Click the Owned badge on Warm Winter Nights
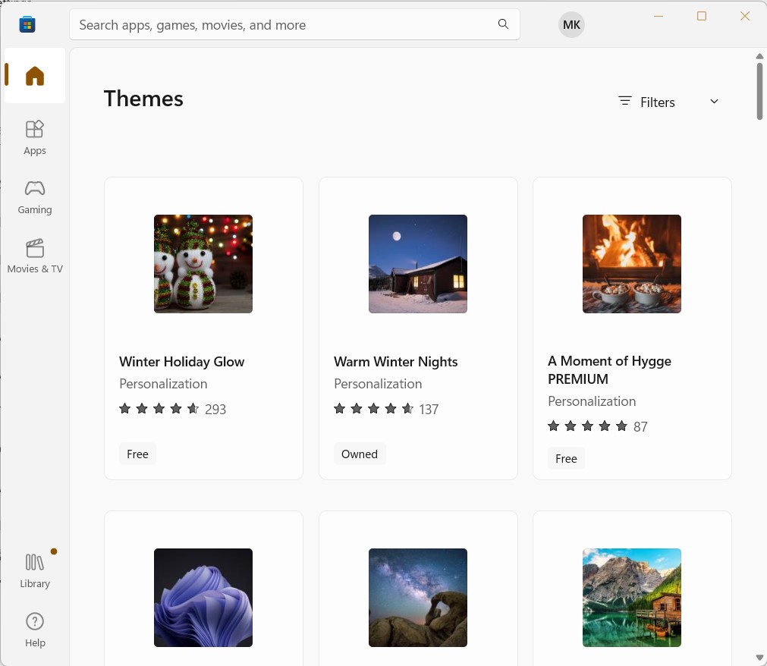The height and width of the screenshot is (666, 767). 360,454
